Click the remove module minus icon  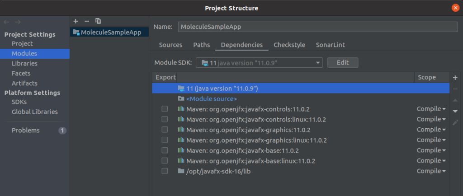[87, 21]
